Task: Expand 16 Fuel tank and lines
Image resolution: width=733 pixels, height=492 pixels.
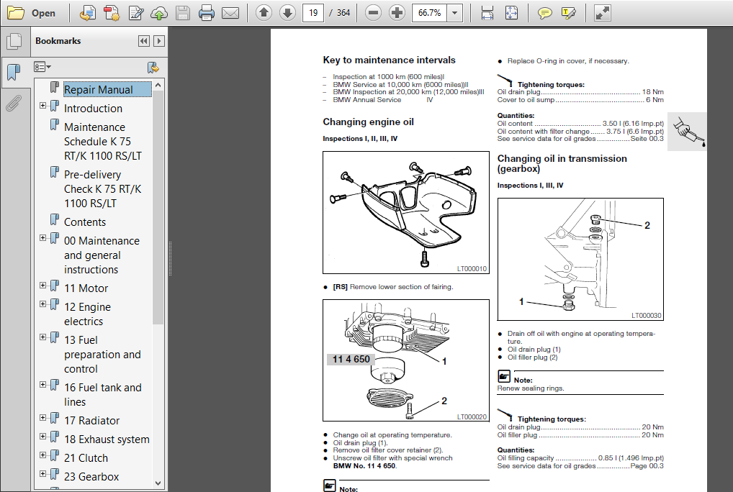Action: pyautogui.click(x=43, y=385)
